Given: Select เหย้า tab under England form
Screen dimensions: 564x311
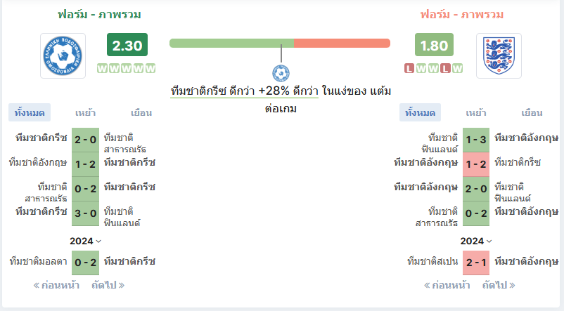Looking at the screenshot, I should coord(476,113).
